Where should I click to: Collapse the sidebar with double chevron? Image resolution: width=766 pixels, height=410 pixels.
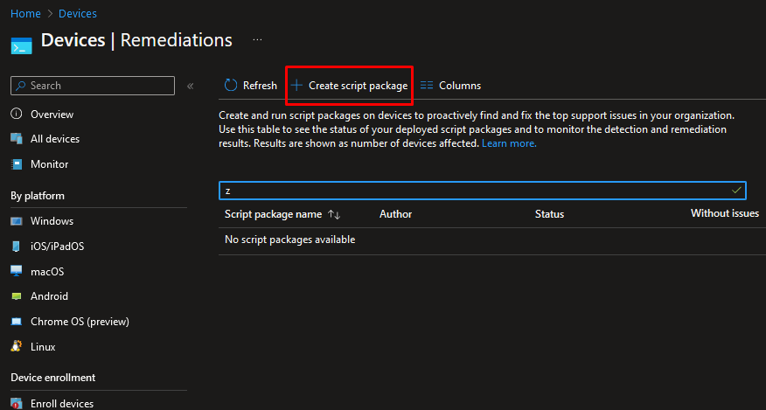coord(190,86)
